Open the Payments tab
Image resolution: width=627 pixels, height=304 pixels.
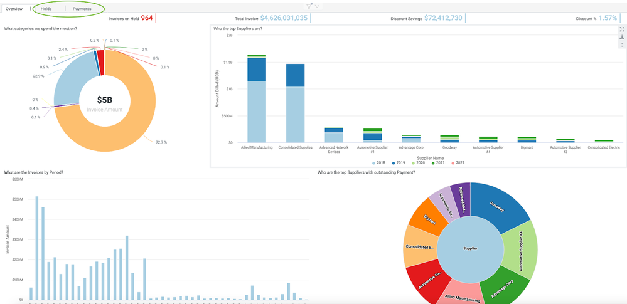coord(82,8)
